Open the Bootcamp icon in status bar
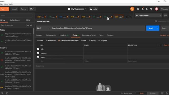Viewport: 169px width, 95px height. coord(122,93)
